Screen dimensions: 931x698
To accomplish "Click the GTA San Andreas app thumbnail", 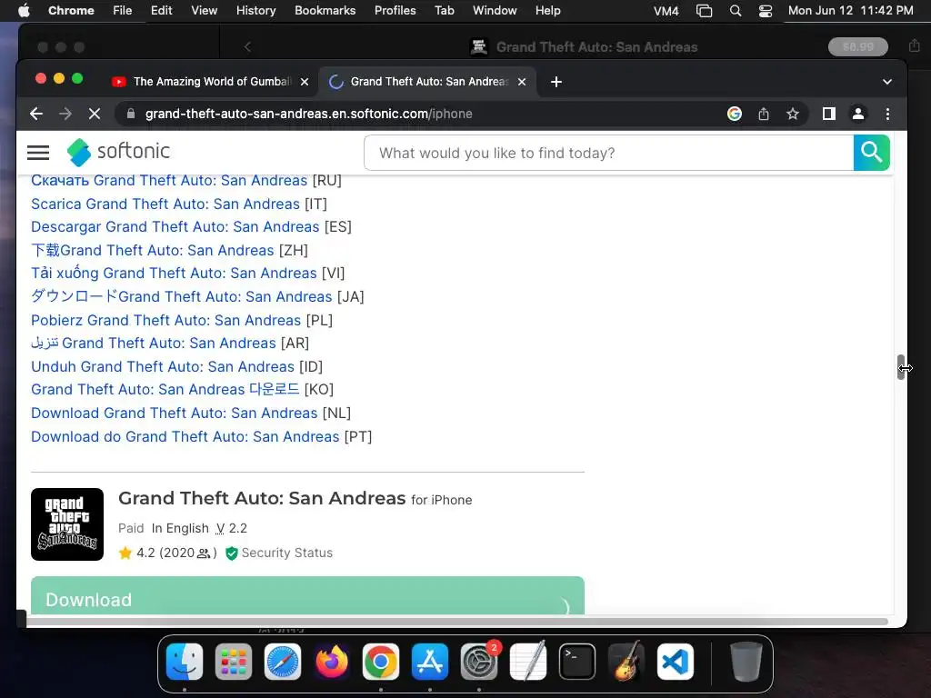I will [67, 524].
